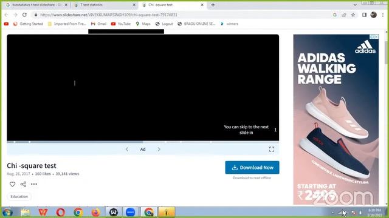
Task: Open the Gmail bookmark
Action: pos(98,24)
